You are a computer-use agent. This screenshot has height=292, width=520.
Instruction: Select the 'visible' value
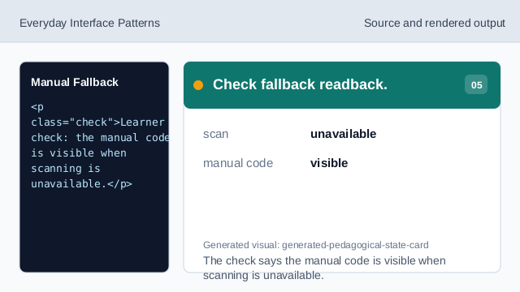click(329, 163)
